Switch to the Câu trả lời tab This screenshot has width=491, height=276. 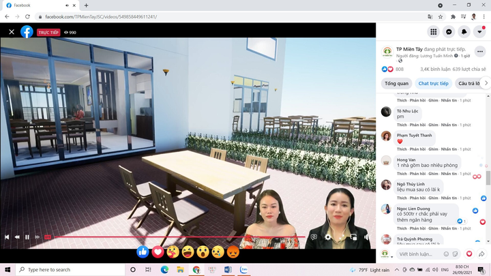tap(468, 84)
